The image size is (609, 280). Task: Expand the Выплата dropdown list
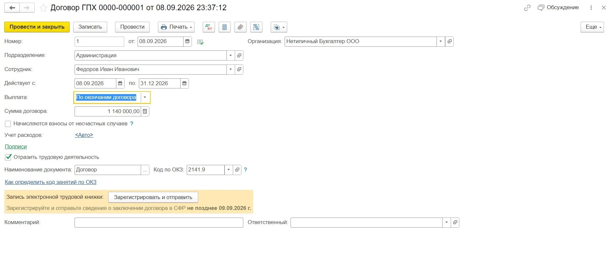coord(145,97)
